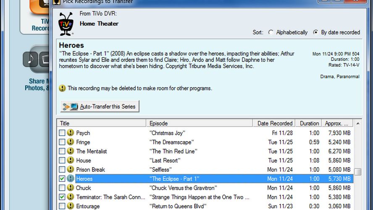Click the 6,270 MB size for The Mentalist
373x210 pixels.
point(339,151)
